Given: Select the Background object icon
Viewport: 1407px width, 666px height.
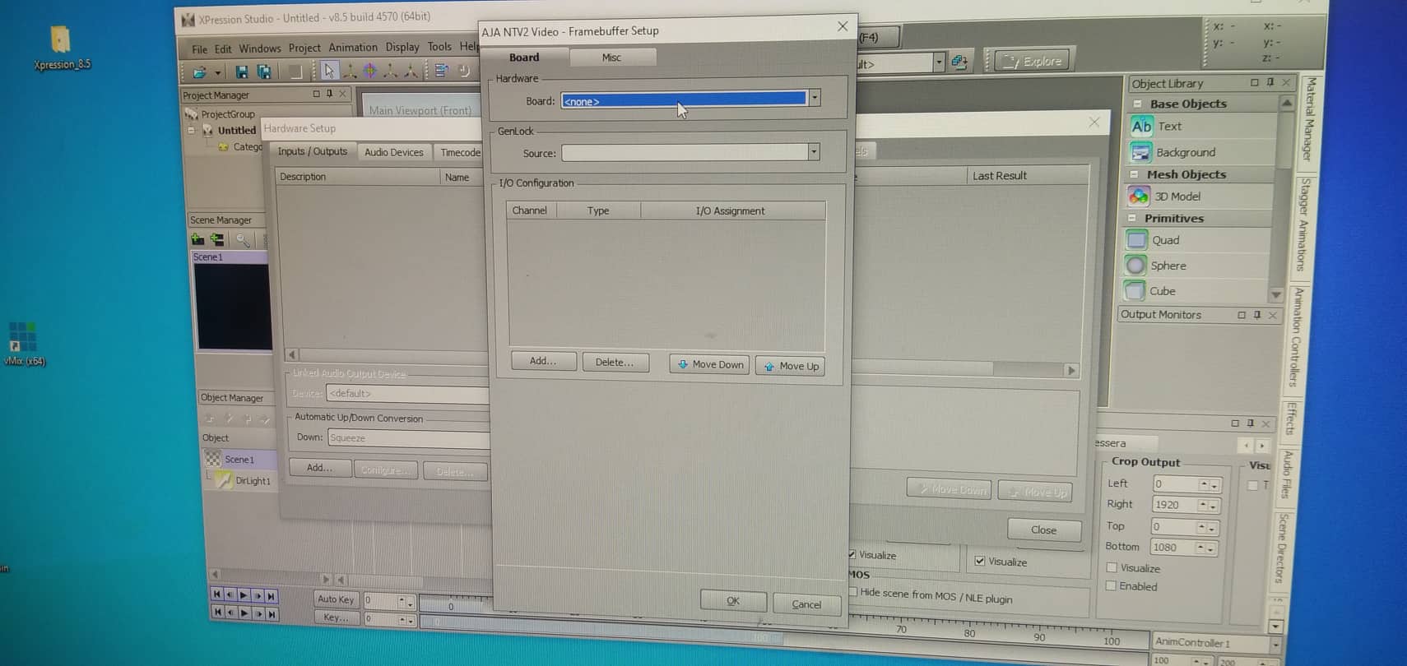Looking at the screenshot, I should (x=1140, y=152).
